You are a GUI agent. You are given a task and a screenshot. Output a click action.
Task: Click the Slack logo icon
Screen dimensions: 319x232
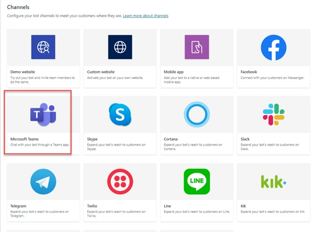pyautogui.click(x=274, y=114)
